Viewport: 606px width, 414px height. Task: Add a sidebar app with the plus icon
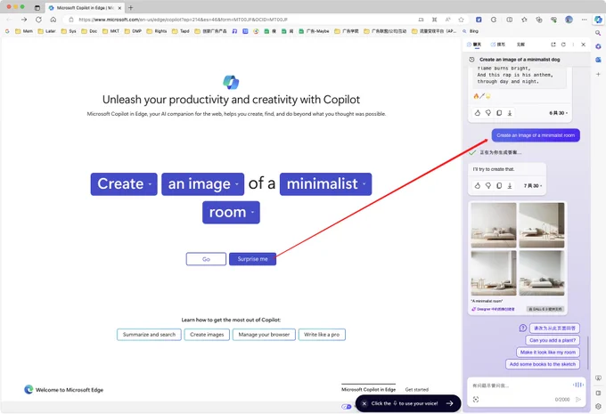598,74
